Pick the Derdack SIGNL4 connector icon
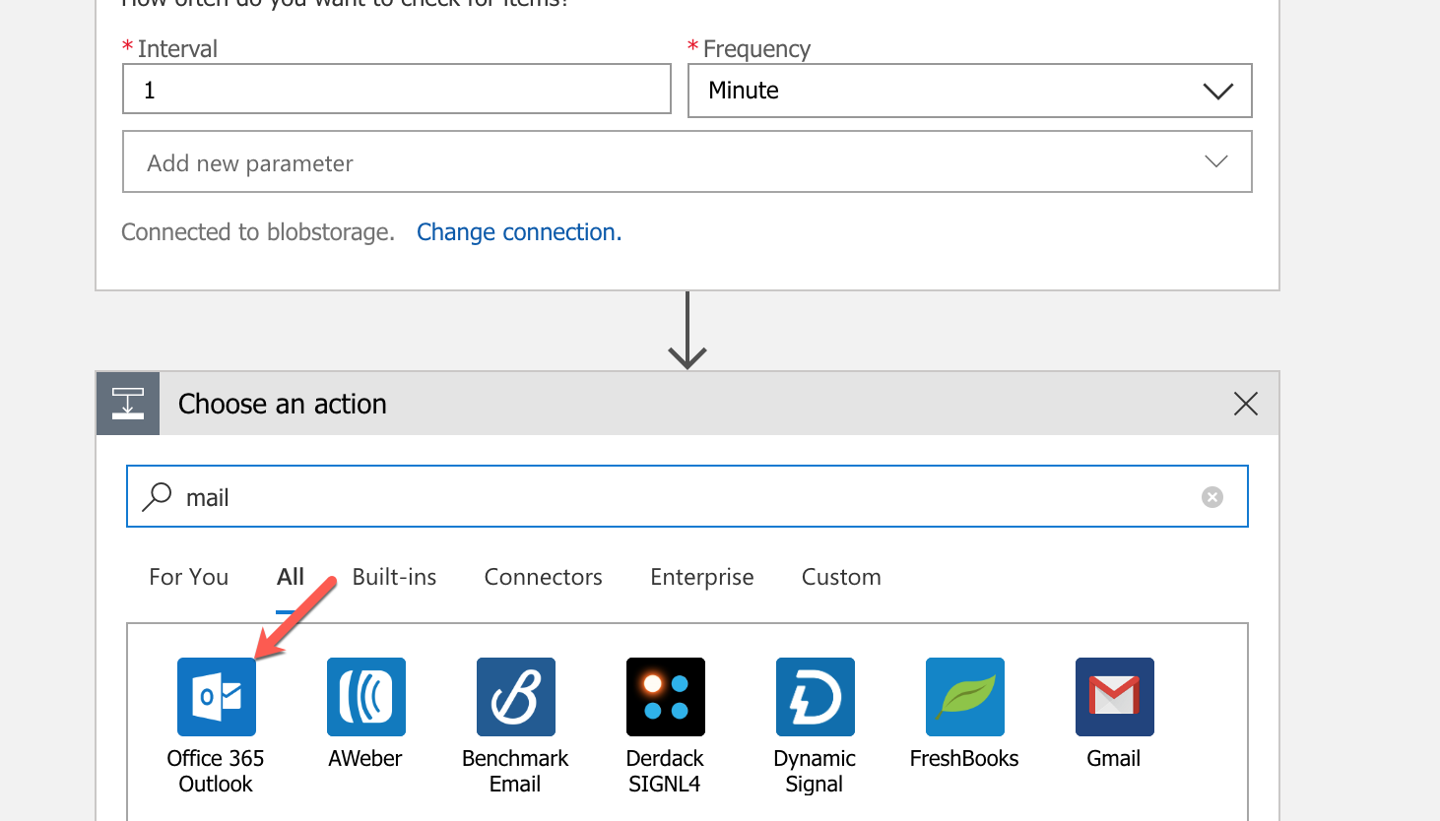The width and height of the screenshot is (1440, 821). point(666,697)
